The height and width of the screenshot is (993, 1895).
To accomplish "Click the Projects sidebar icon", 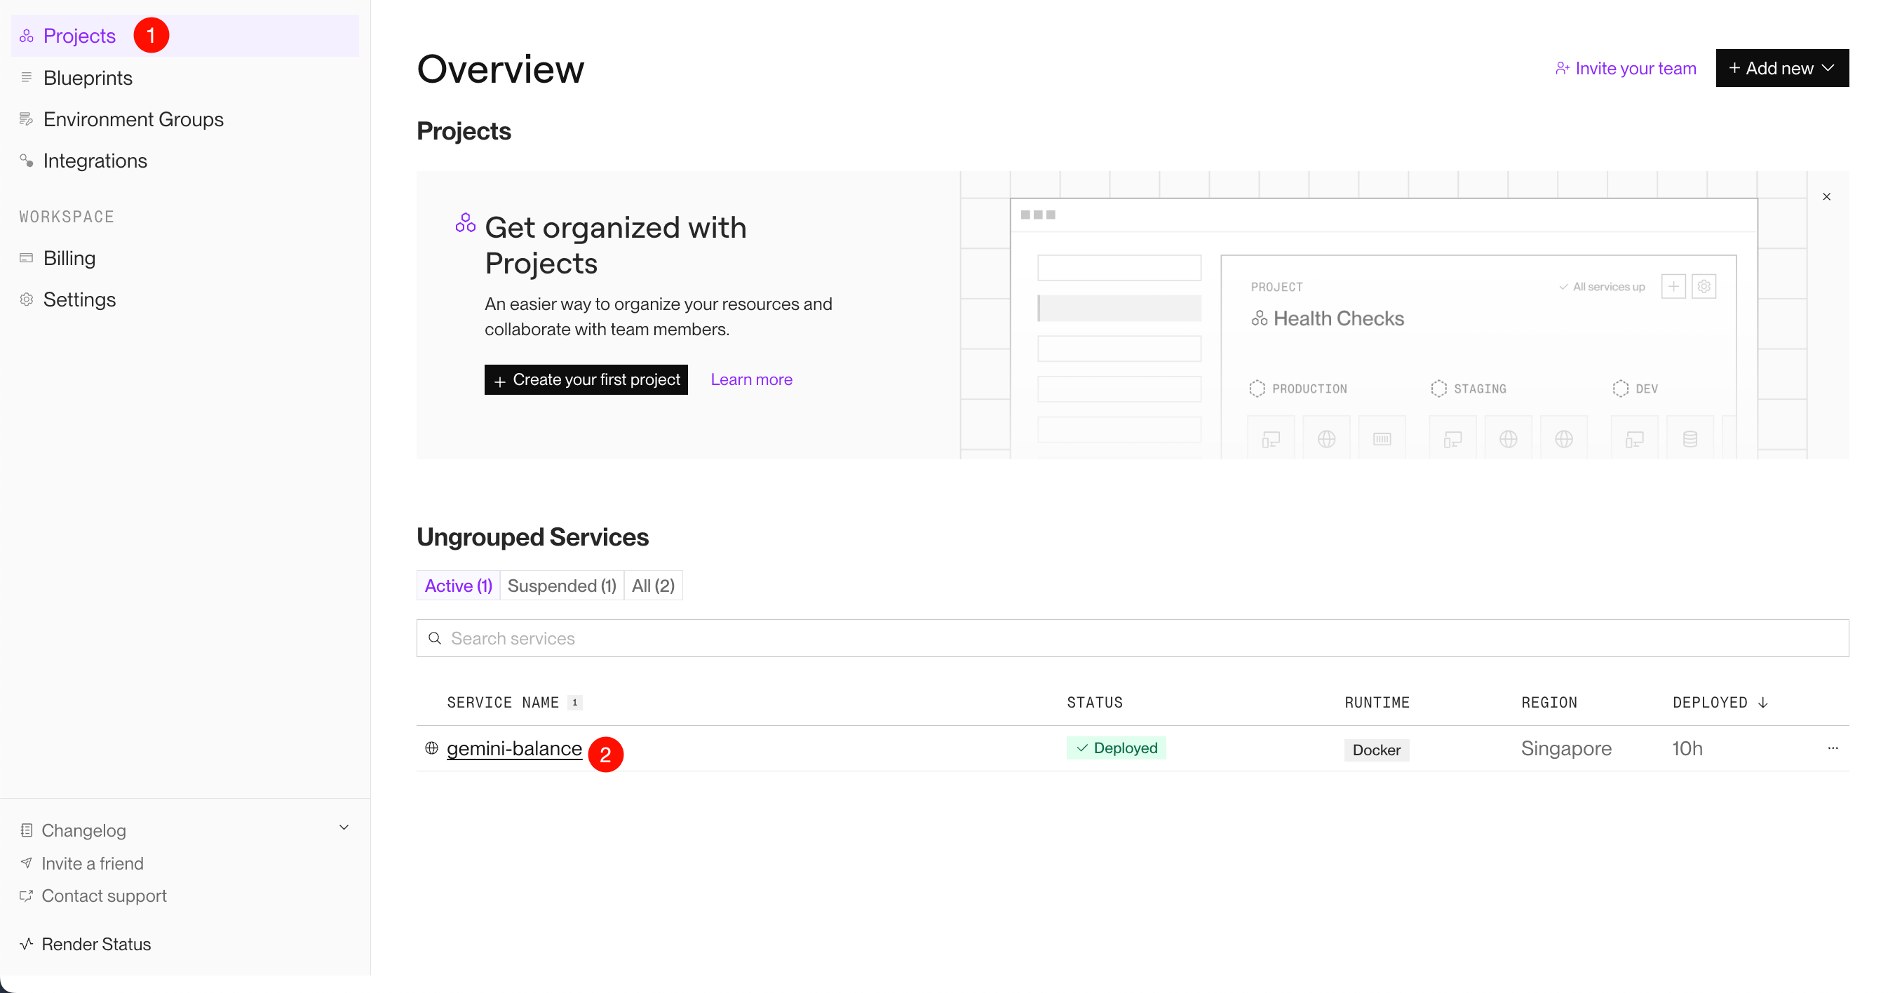I will click(27, 36).
